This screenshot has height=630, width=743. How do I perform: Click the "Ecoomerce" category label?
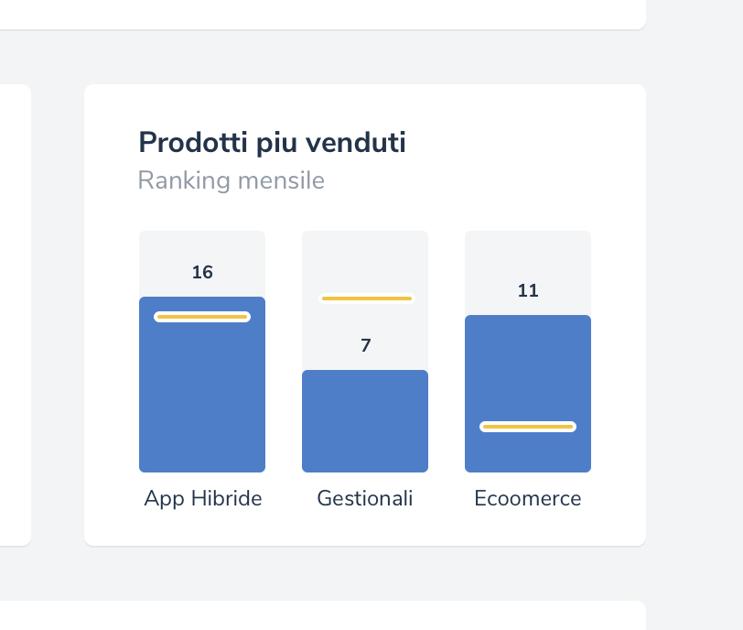click(x=528, y=498)
